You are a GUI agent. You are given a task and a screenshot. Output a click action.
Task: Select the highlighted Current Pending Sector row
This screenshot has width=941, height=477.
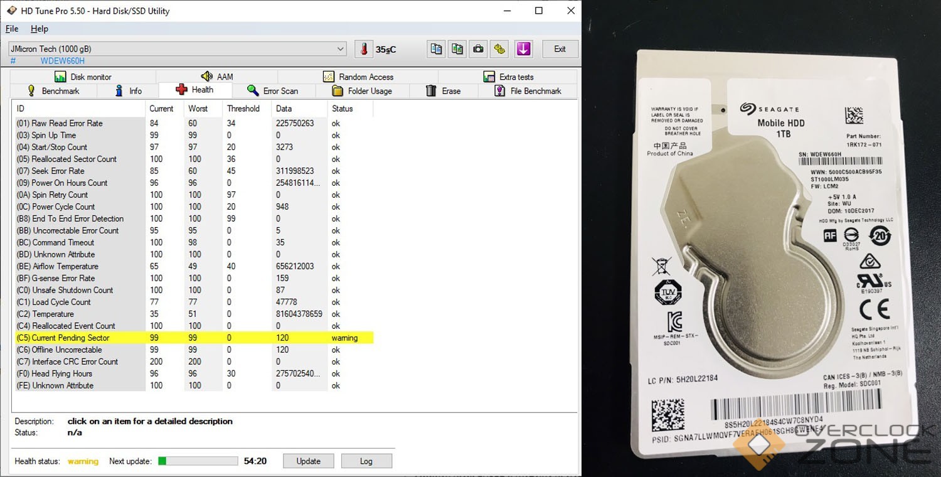[194, 338]
